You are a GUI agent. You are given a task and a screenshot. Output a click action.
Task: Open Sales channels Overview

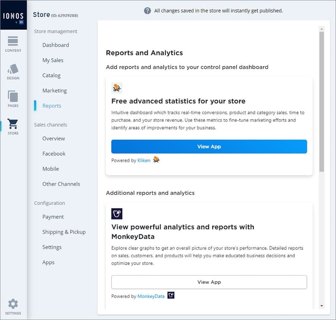tap(53, 139)
